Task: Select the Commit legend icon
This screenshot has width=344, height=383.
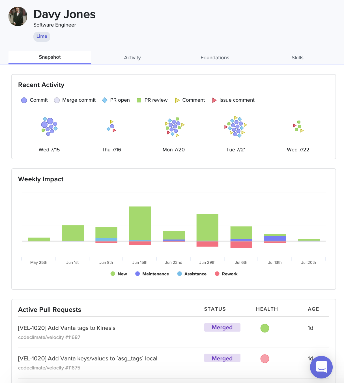Action: point(24,100)
